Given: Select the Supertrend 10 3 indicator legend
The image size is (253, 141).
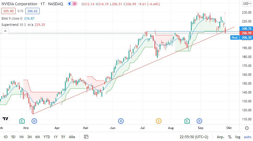Looking at the screenshot, I should click(x=14, y=25).
